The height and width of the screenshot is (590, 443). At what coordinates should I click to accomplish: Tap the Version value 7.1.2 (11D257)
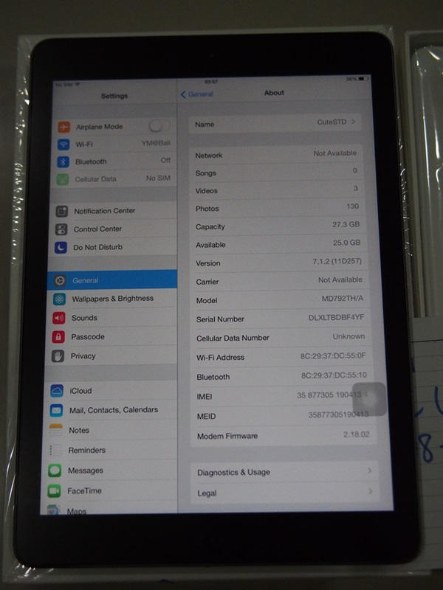[337, 261]
